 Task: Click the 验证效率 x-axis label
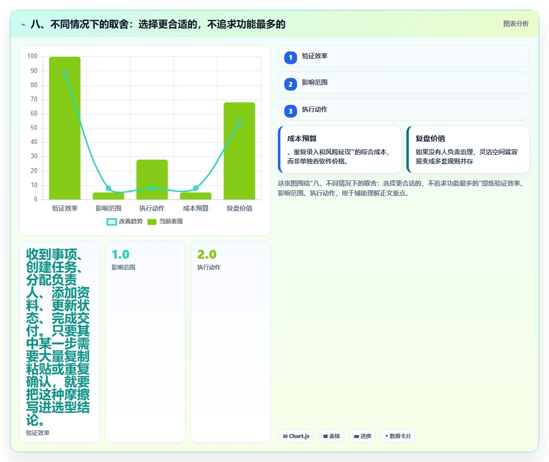[65, 208]
